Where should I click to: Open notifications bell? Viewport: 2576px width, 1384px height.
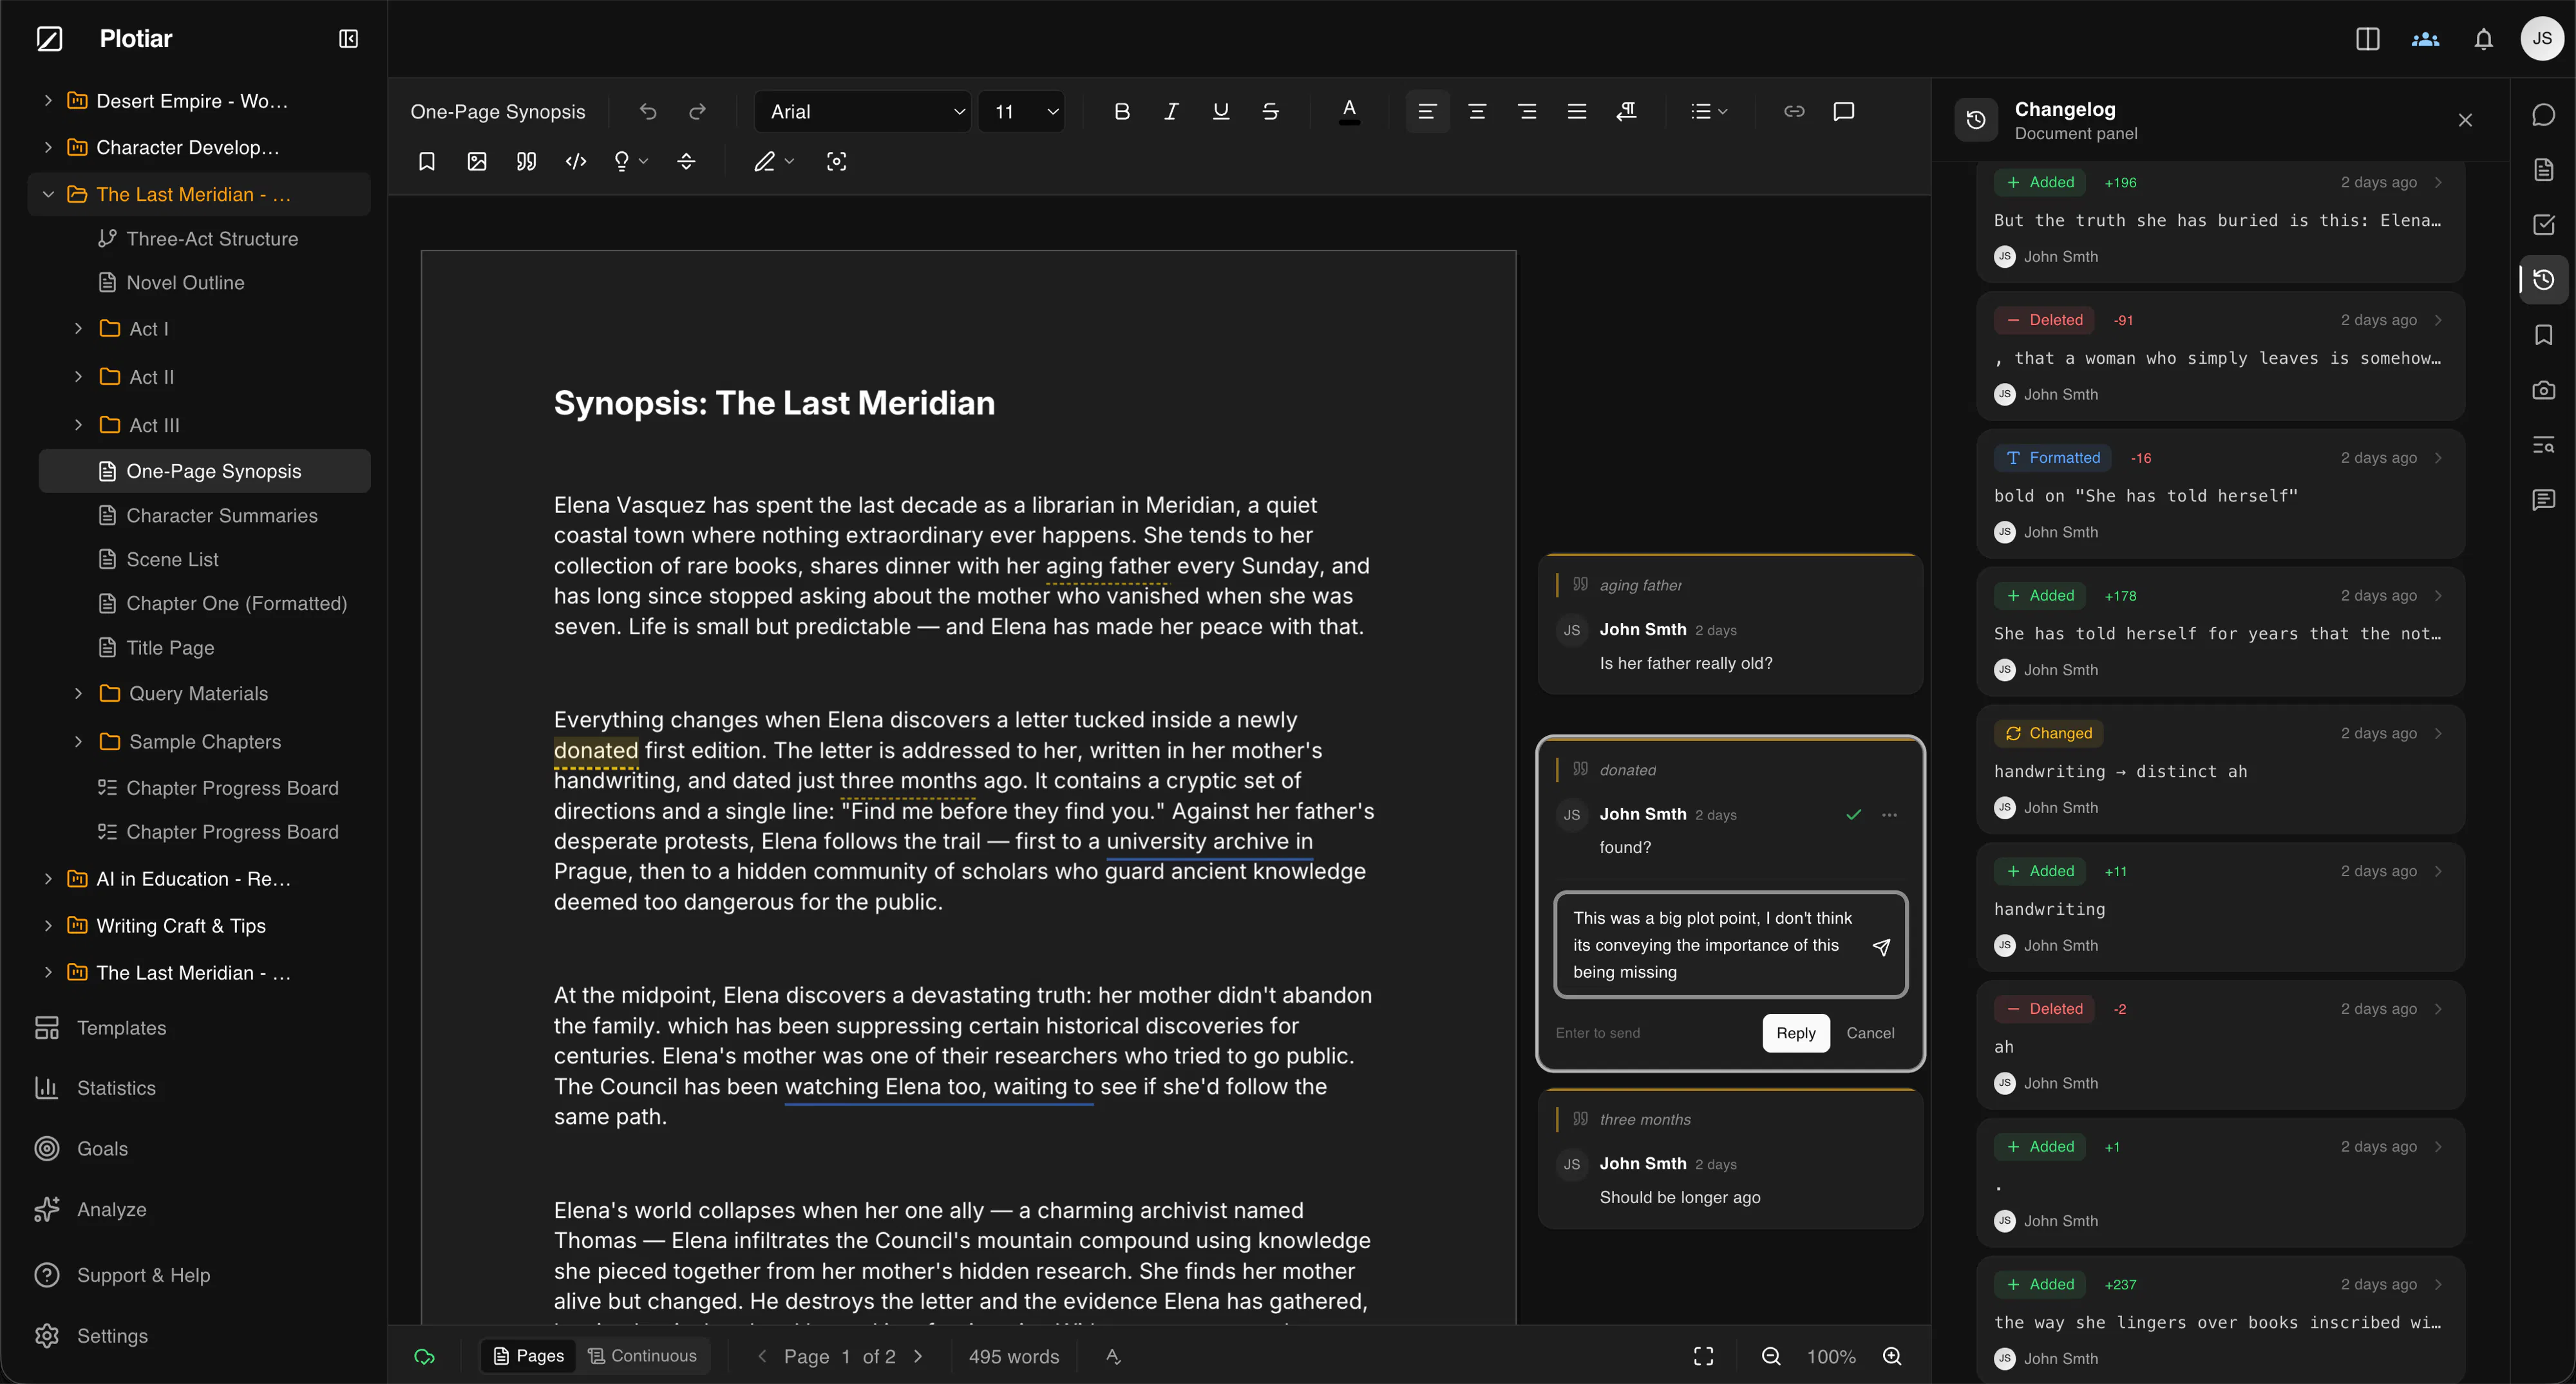coord(2483,39)
